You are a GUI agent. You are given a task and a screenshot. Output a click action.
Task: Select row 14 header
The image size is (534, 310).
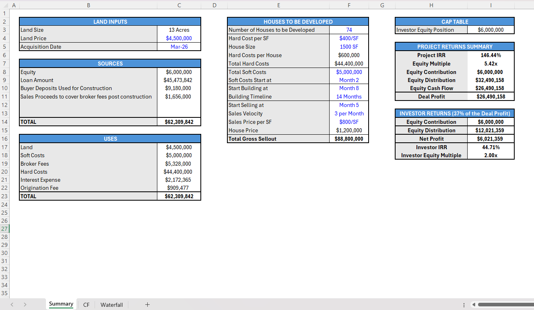point(4,122)
